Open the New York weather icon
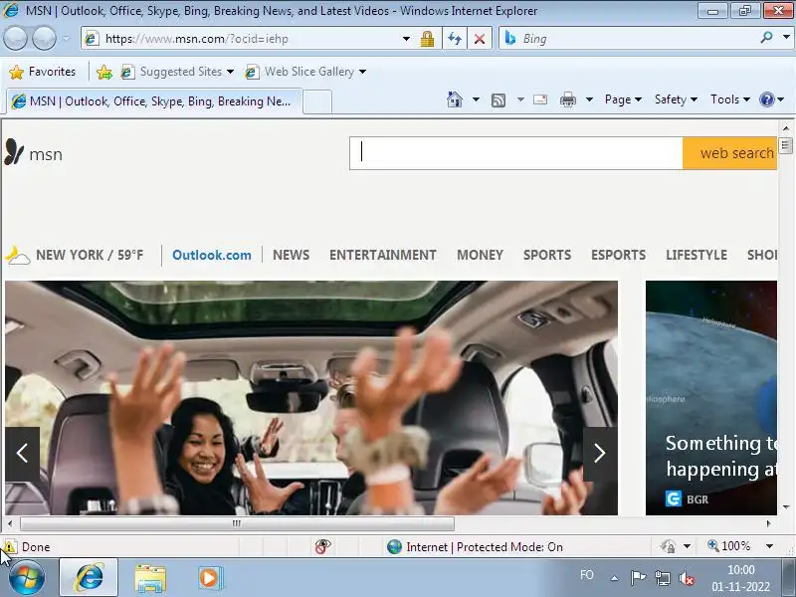Screen dimensions: 796x597 (x=18, y=255)
